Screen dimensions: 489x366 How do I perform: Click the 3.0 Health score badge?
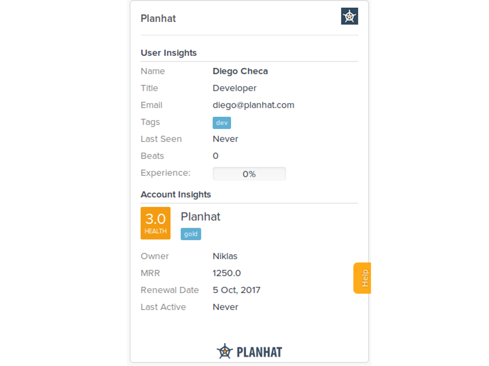pos(156,223)
